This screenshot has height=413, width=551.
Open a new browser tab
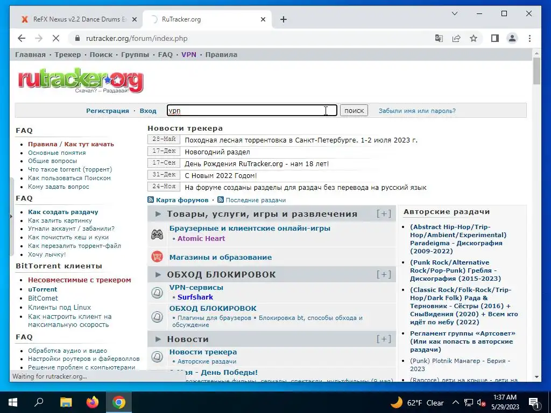coord(284,19)
